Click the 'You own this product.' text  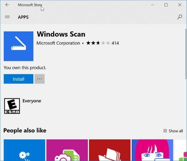coord(25,68)
